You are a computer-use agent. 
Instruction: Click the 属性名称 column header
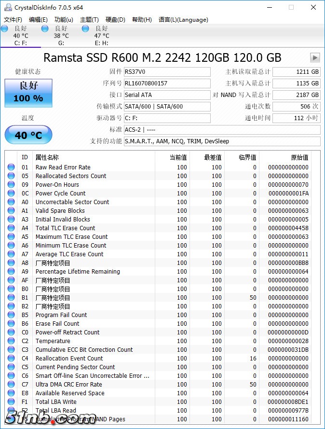pyautogui.click(x=47, y=157)
